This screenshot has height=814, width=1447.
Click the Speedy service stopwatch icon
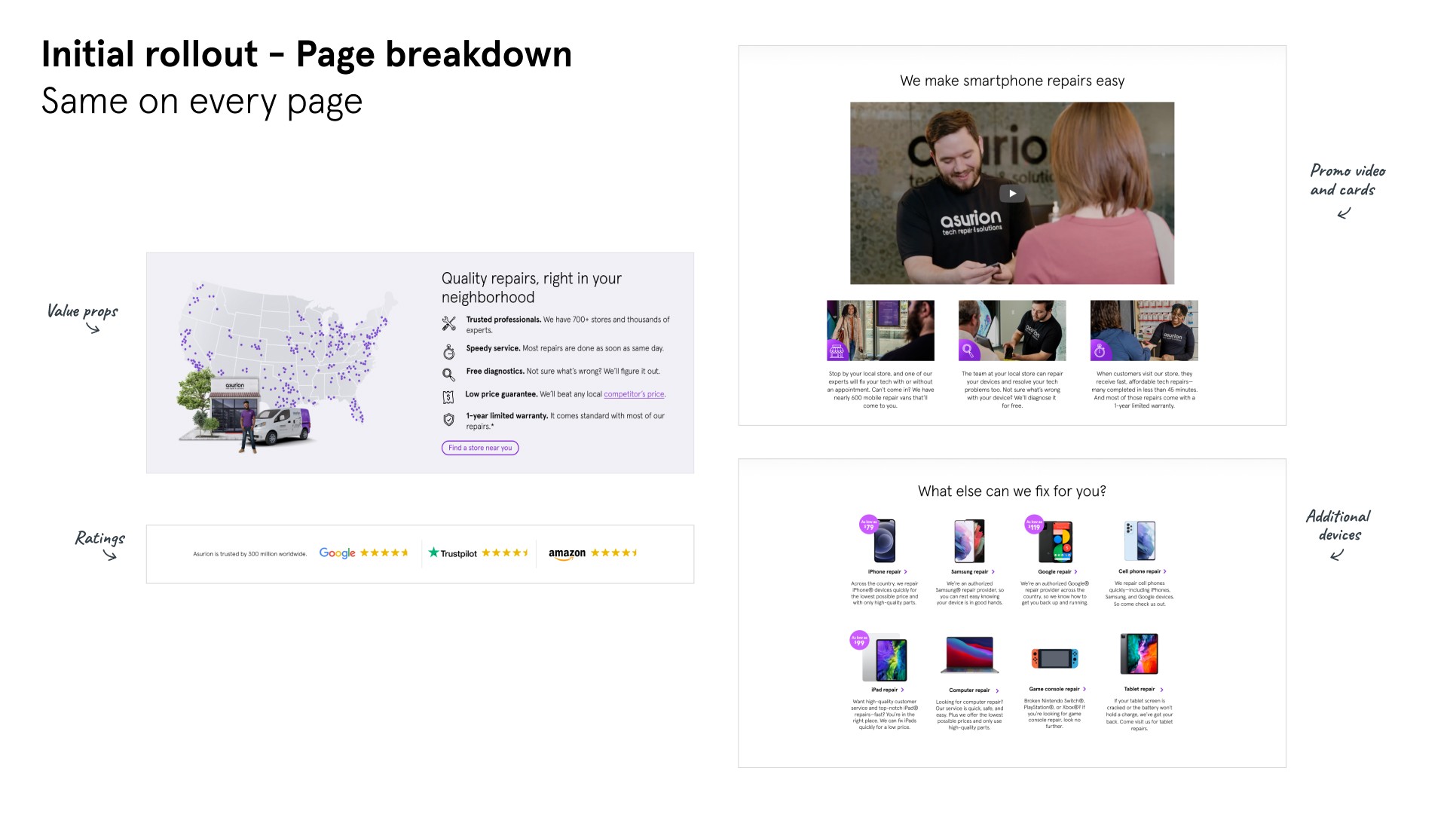[449, 352]
